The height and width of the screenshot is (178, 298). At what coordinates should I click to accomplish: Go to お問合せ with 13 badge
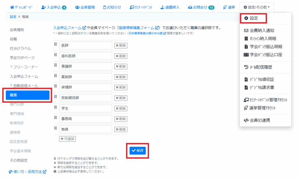click(201, 7)
